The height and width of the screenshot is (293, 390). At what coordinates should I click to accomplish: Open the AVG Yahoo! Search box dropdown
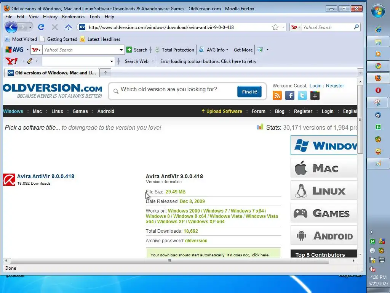121,50
